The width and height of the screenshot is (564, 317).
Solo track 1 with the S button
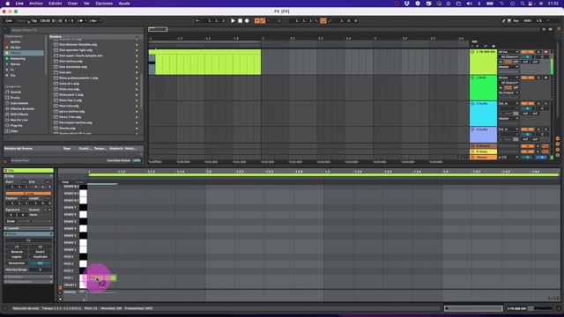[538, 52]
